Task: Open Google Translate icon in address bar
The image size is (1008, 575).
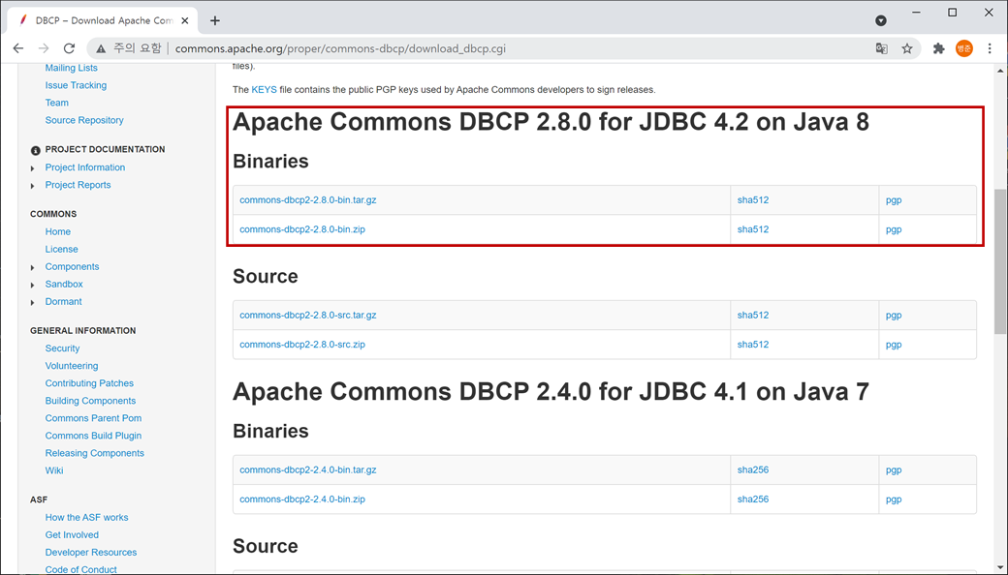Action: click(881, 48)
